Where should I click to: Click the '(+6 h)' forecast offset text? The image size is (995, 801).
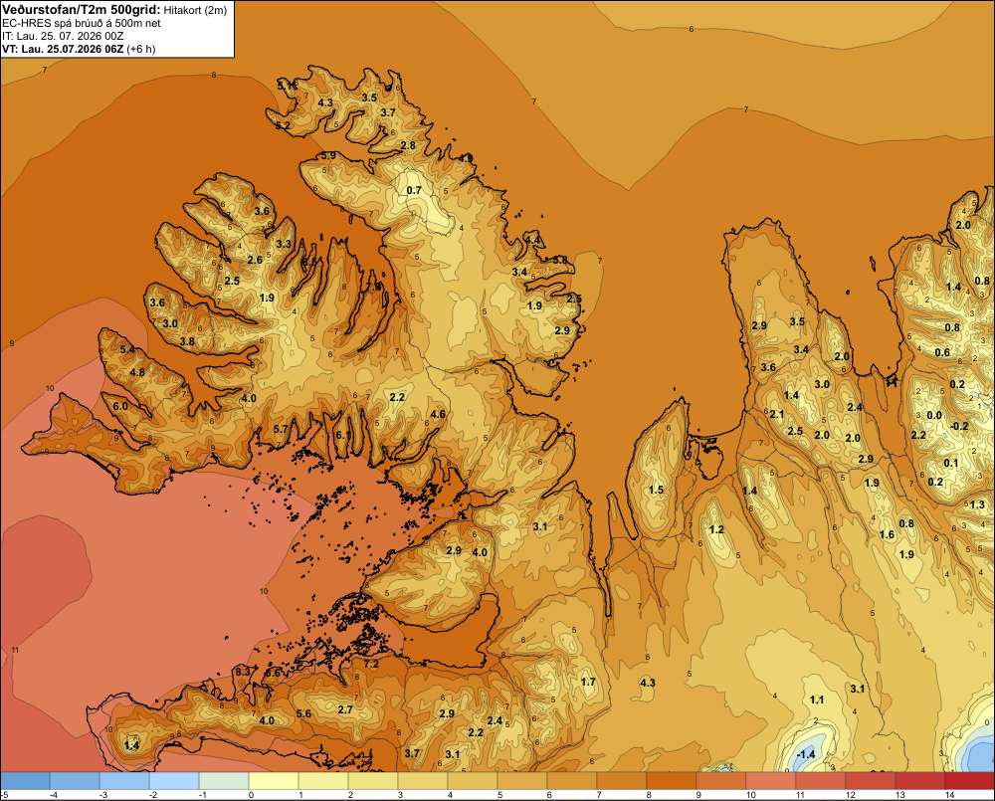coord(141,49)
